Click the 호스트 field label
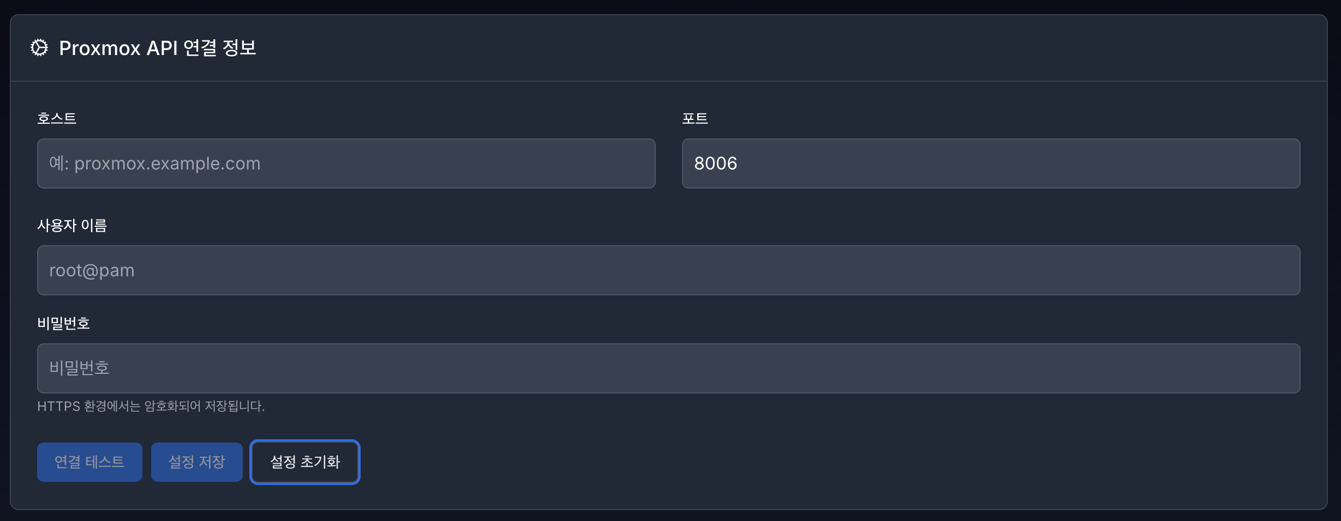The width and height of the screenshot is (1341, 521). click(x=56, y=118)
